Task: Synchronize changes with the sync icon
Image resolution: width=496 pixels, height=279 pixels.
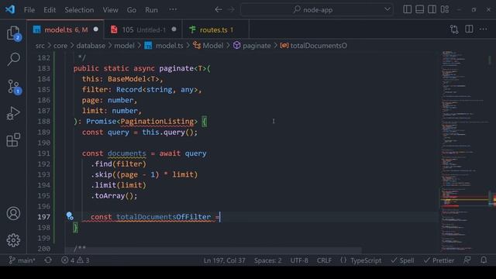Action: 48,260
